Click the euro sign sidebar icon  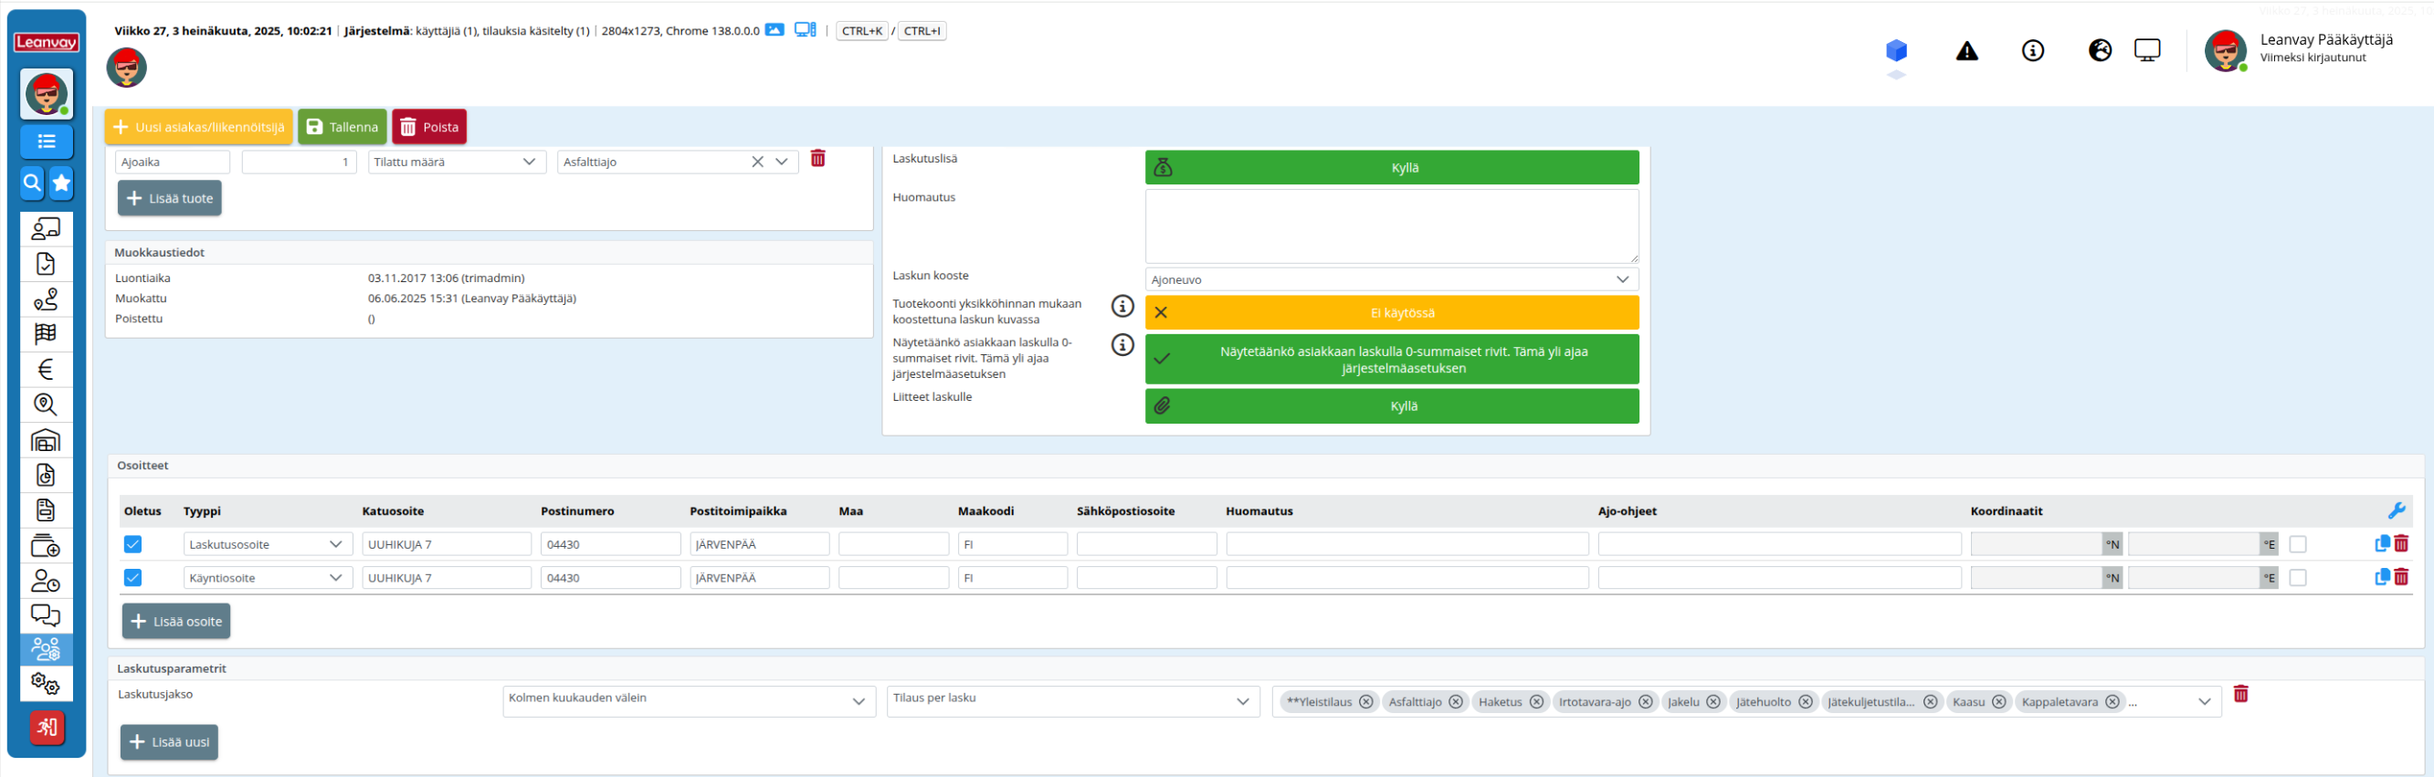point(46,369)
